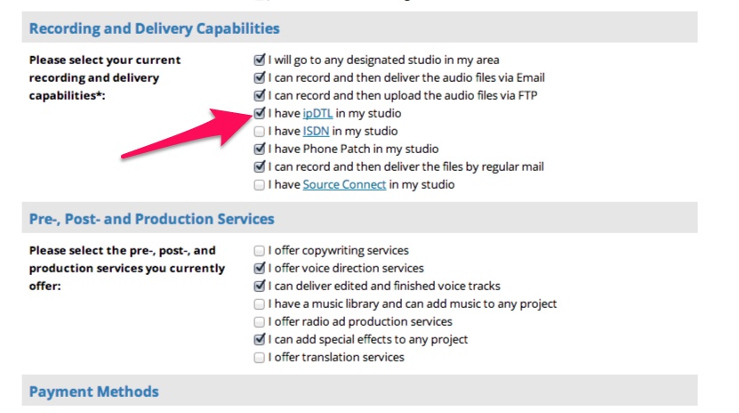The width and height of the screenshot is (739, 413).
Task: Check 'I offer radio ad production services'
Action: (x=259, y=321)
